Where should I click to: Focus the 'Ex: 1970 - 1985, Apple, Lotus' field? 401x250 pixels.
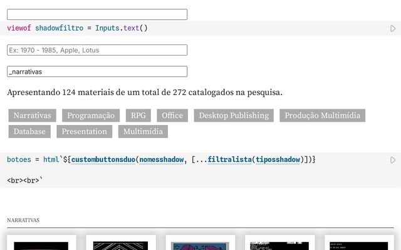97,50
